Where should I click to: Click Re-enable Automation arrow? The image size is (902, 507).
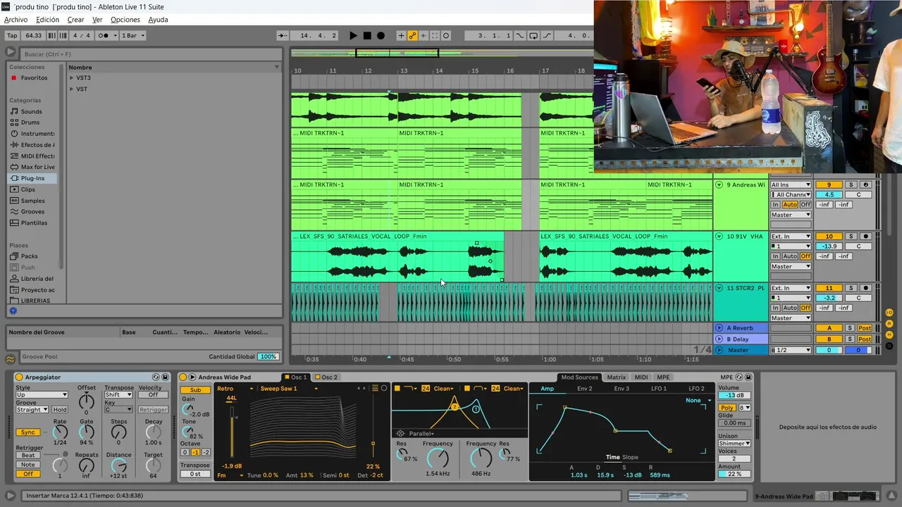(424, 35)
